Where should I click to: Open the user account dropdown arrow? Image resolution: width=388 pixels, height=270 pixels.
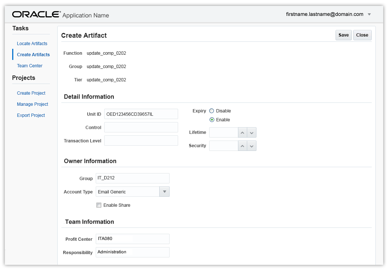[x=369, y=14]
